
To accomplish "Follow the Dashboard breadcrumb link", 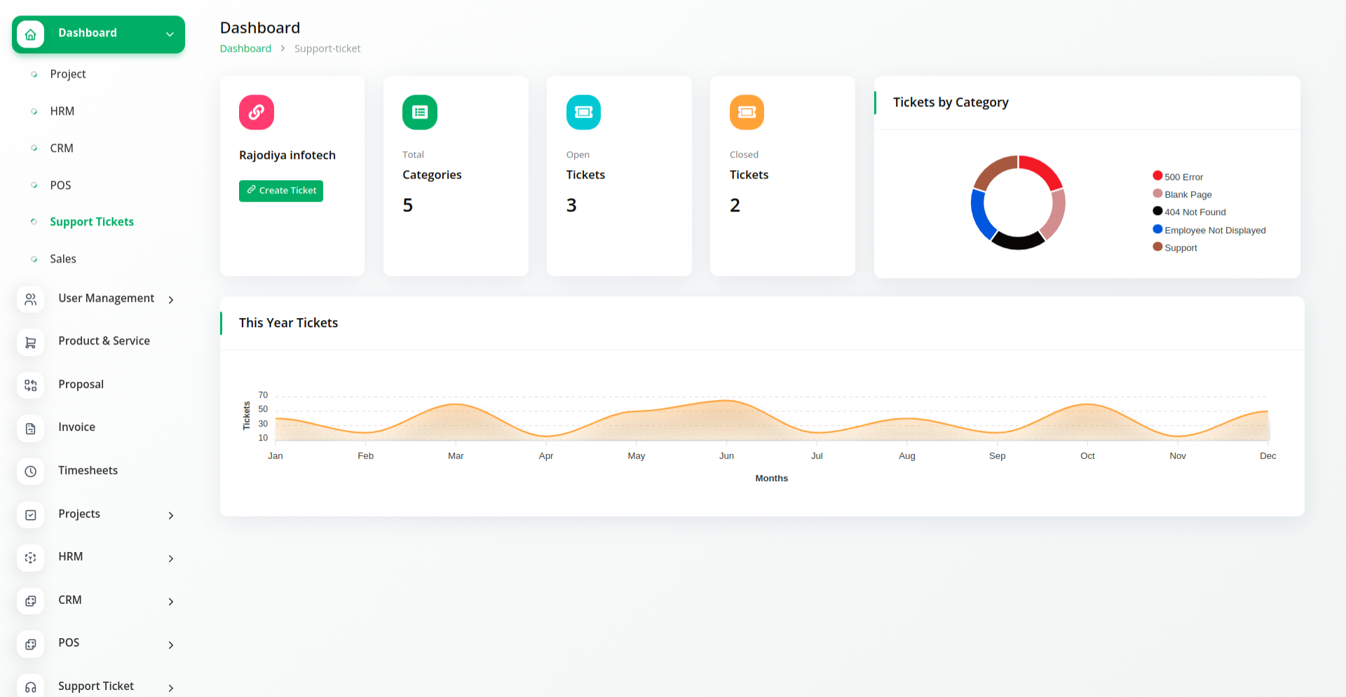I will 245,48.
